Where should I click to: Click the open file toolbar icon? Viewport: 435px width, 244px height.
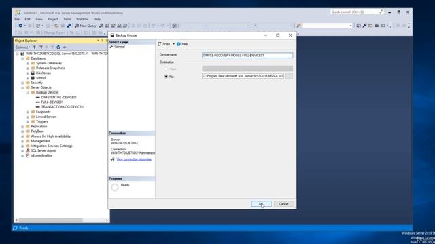56,26
